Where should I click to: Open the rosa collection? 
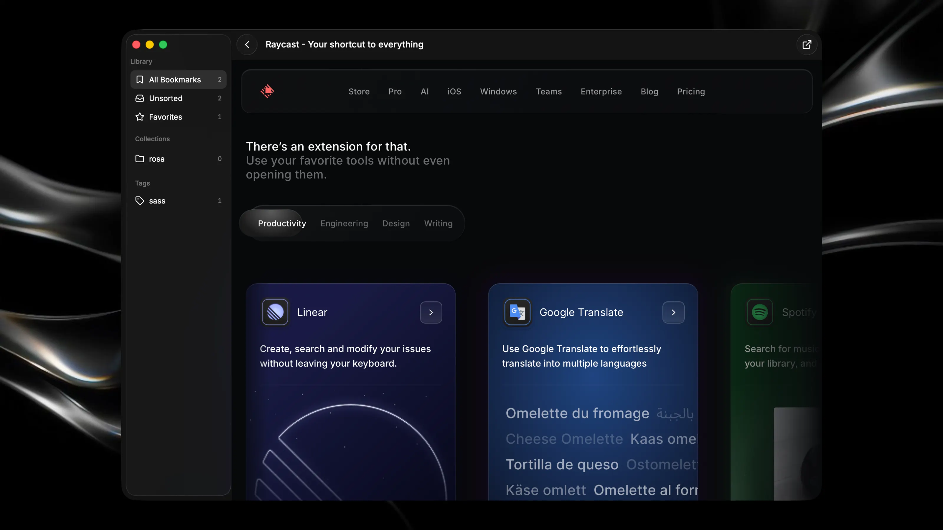pyautogui.click(x=178, y=158)
